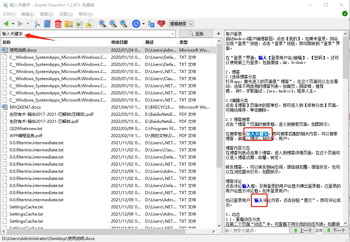
Task: Open the 帮助(H) menu
Action: tap(85, 14)
